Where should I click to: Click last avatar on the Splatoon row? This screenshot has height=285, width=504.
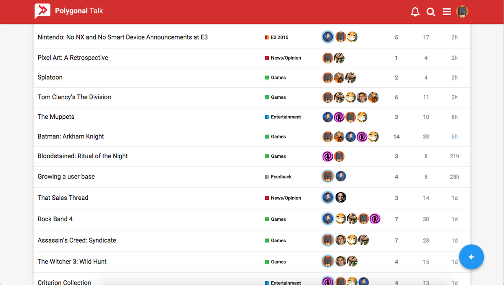pos(351,78)
